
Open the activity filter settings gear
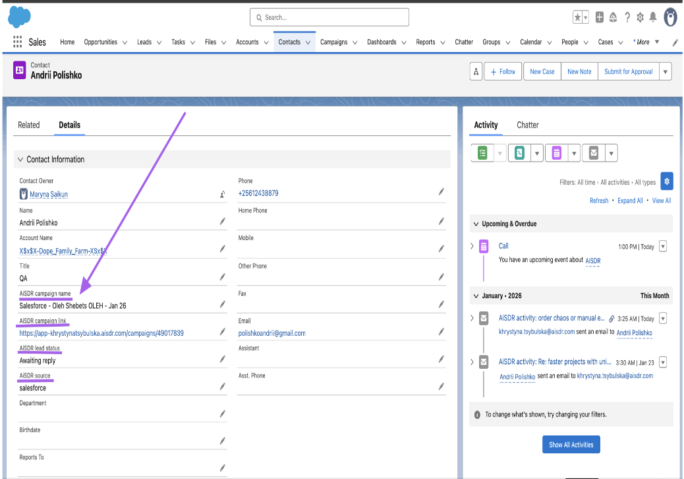click(667, 181)
